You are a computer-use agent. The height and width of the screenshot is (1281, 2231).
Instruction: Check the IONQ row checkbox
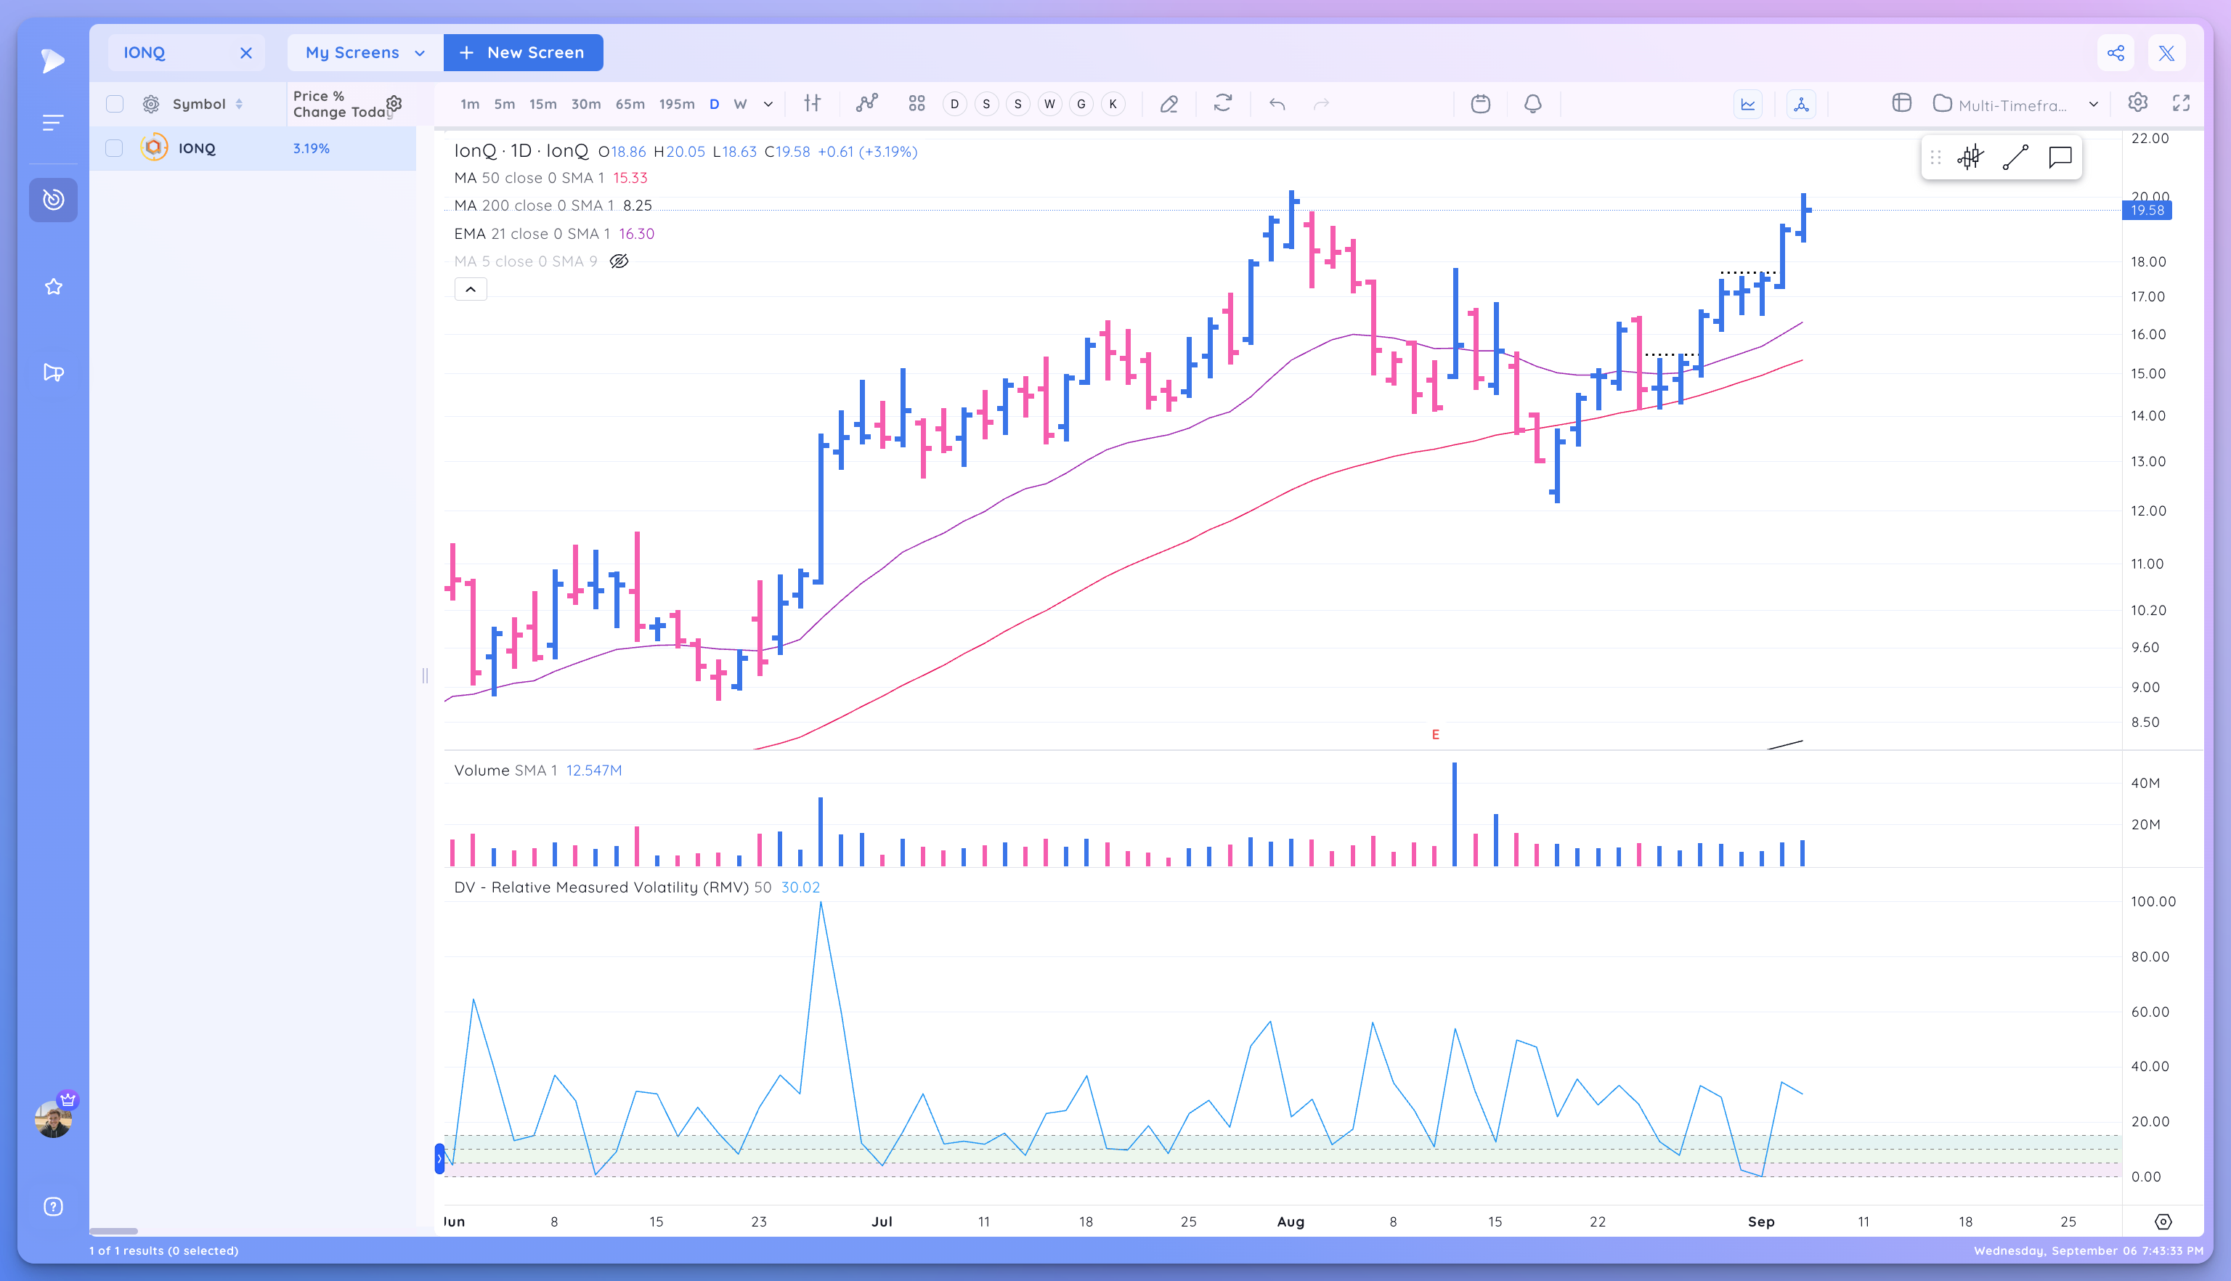tap(114, 148)
